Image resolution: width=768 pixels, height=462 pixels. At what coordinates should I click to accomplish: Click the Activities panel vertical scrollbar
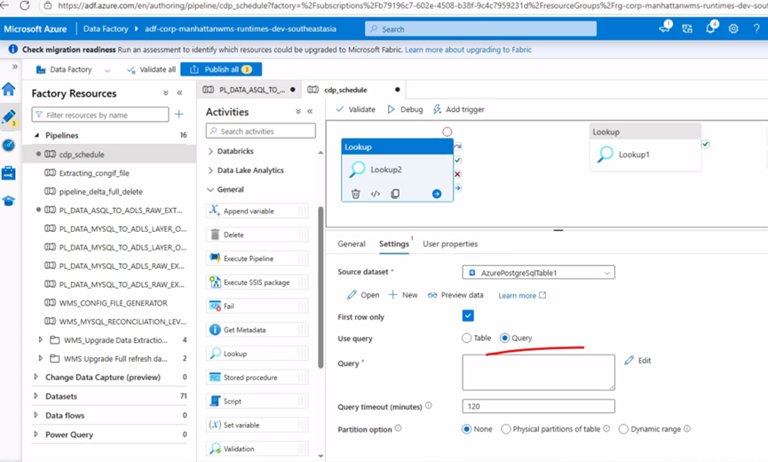click(321, 287)
